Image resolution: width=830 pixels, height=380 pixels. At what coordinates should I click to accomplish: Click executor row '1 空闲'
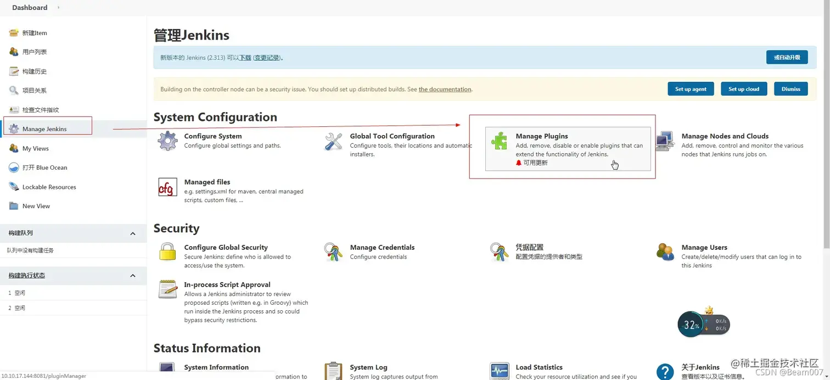(x=73, y=293)
